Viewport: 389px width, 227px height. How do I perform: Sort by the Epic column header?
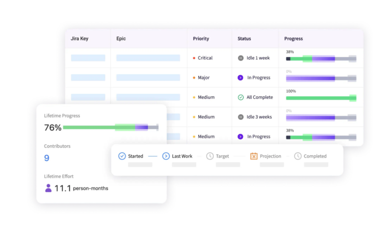[x=121, y=38]
